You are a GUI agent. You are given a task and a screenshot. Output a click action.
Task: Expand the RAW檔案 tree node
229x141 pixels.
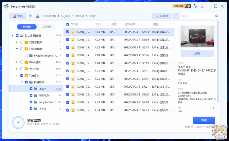[17, 62]
